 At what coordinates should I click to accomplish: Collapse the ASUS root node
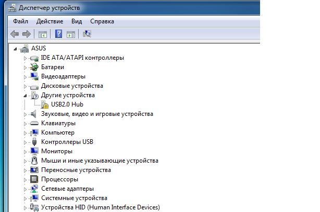tap(15, 49)
